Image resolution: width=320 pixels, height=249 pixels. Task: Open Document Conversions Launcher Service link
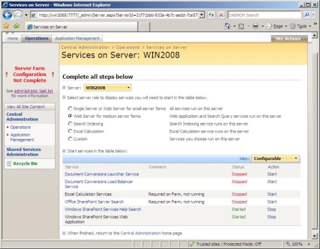coord(102,174)
